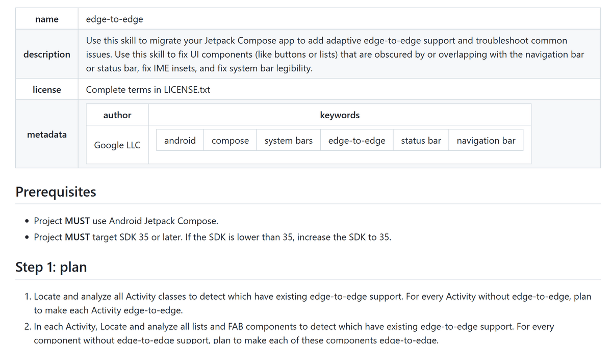Screen dimensions: 612x344
Task: Click the 'name' row label cell
Action: point(47,19)
